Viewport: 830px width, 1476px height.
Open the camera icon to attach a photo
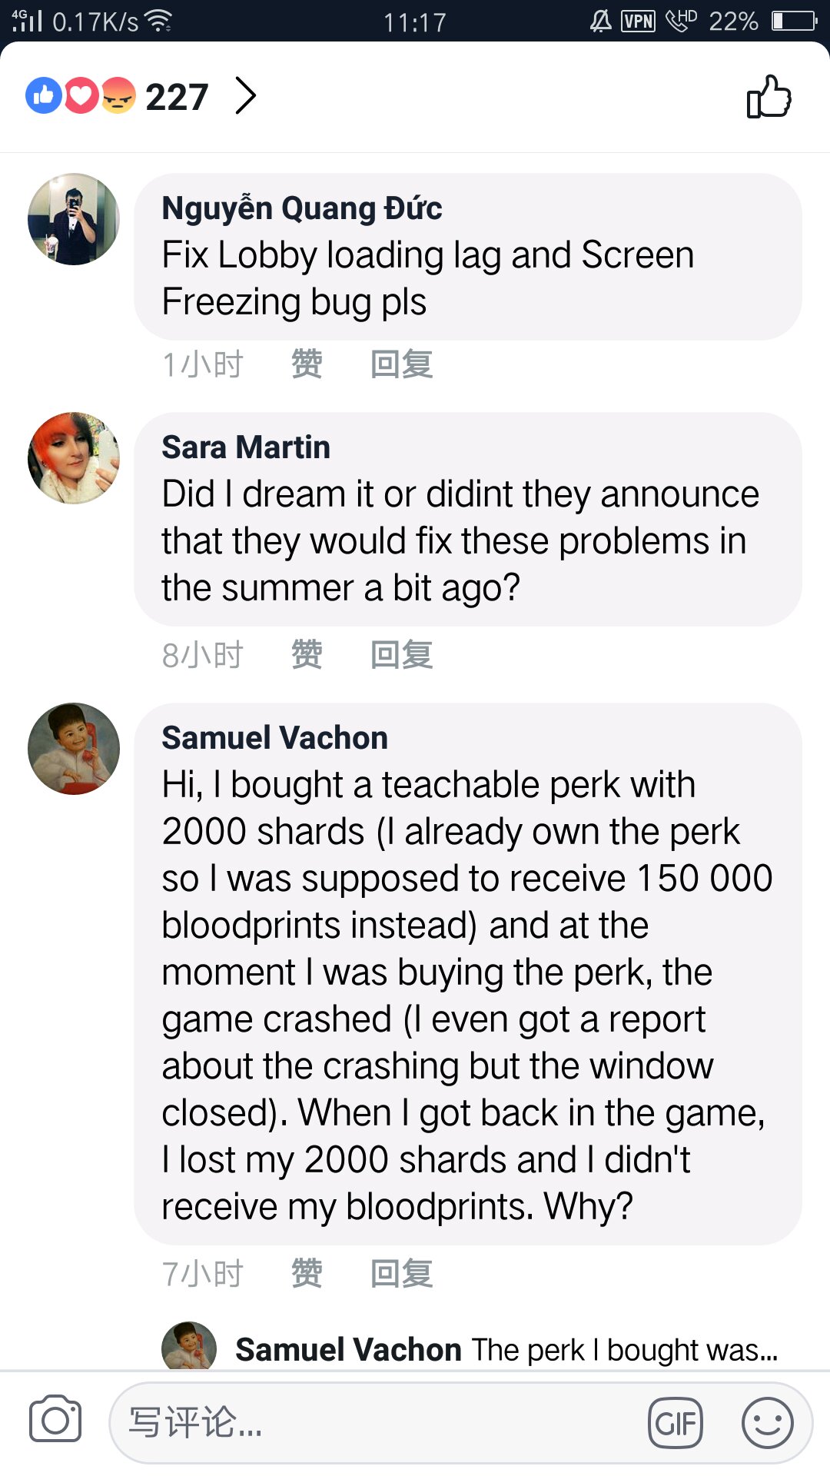point(55,1420)
